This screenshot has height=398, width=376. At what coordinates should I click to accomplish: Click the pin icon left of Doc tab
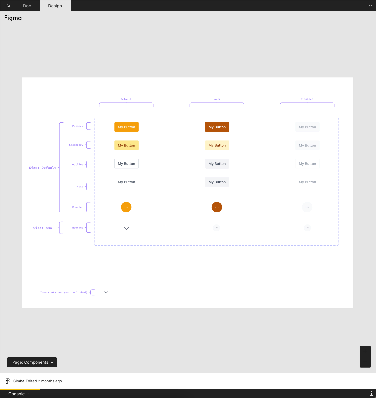8,6
